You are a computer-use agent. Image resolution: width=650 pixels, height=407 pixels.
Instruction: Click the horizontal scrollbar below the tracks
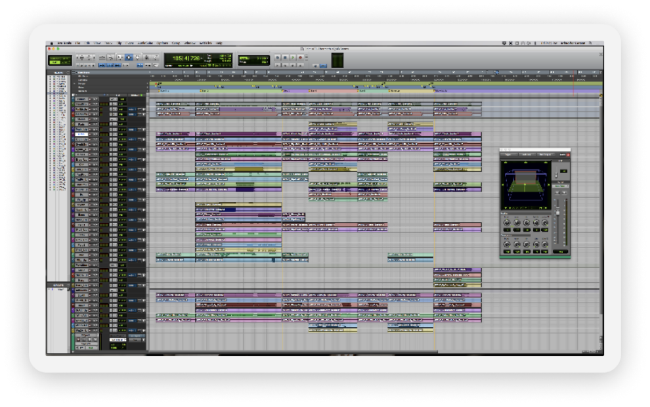tap(293, 352)
